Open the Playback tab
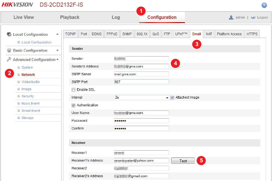The width and height of the screenshot is (272, 181). coord(70,17)
